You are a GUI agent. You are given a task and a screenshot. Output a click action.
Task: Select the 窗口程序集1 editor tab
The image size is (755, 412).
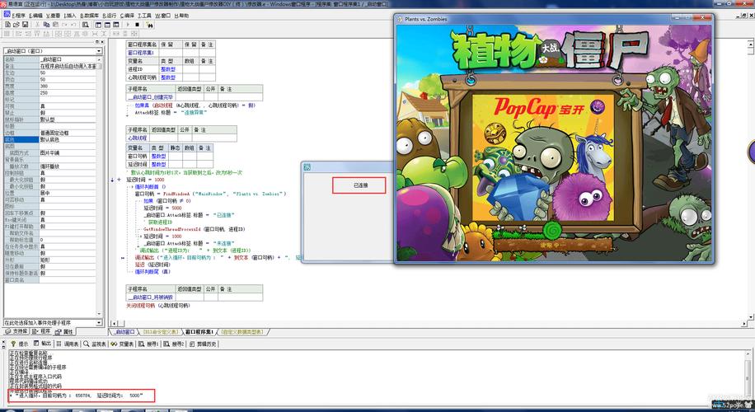point(199,332)
